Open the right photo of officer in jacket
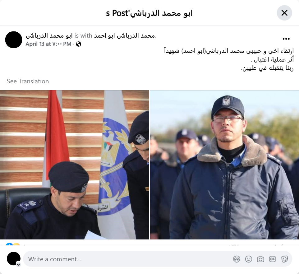The image size is (299, 274). [x=224, y=165]
